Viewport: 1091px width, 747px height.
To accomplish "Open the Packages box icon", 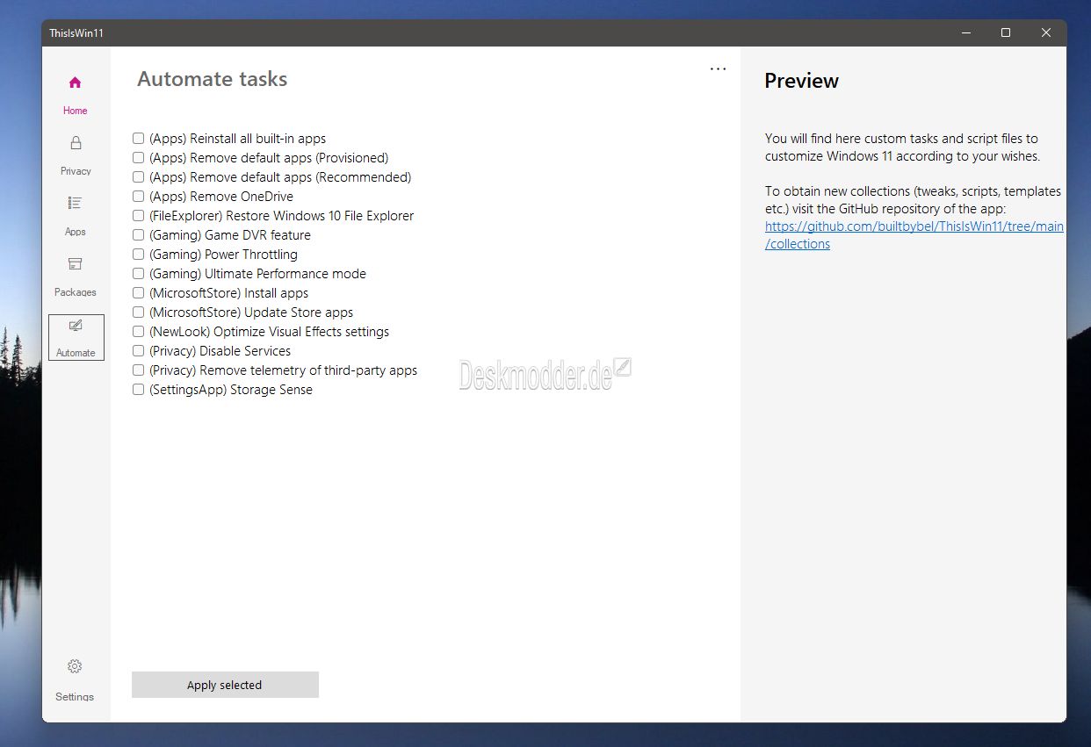I will (75, 263).
